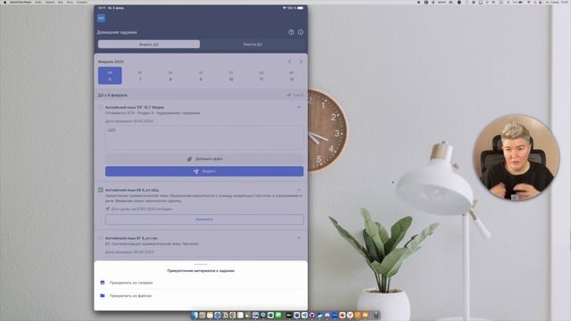Viewport: 571px width, 321px height.
Task: Tick checkbox of the third Английский язык lesson
Action: click(101, 238)
